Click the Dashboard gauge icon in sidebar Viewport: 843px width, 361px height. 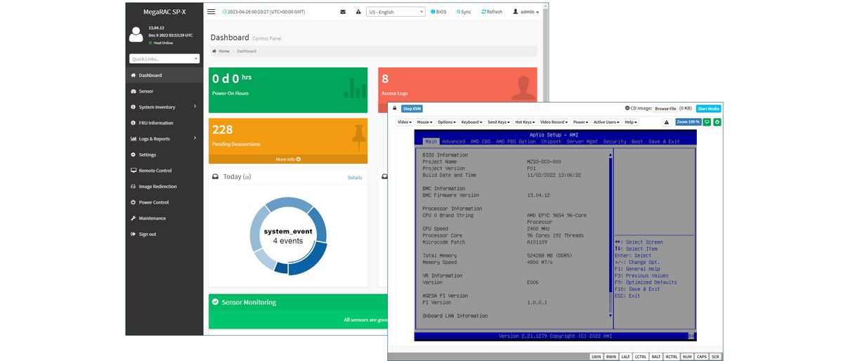[133, 75]
